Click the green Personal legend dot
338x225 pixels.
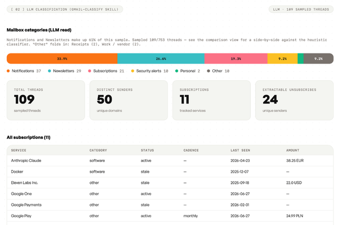[x=176, y=71]
